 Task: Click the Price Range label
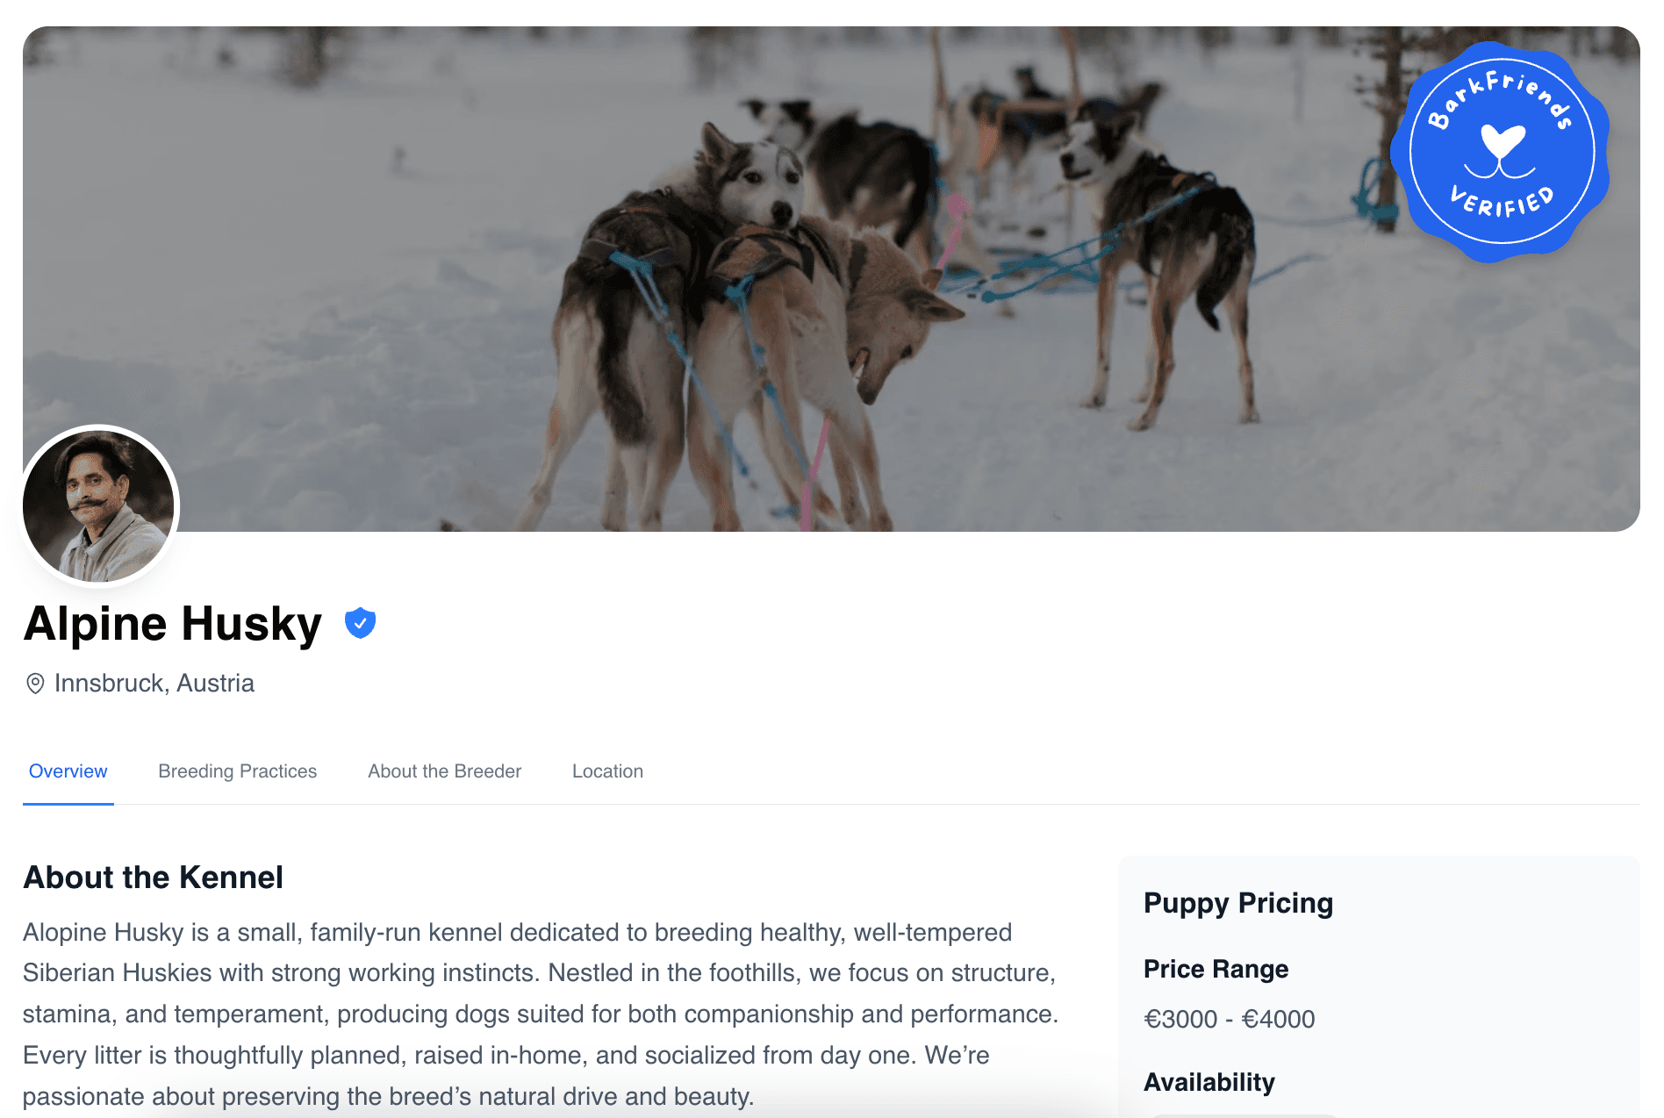coord(1216,969)
